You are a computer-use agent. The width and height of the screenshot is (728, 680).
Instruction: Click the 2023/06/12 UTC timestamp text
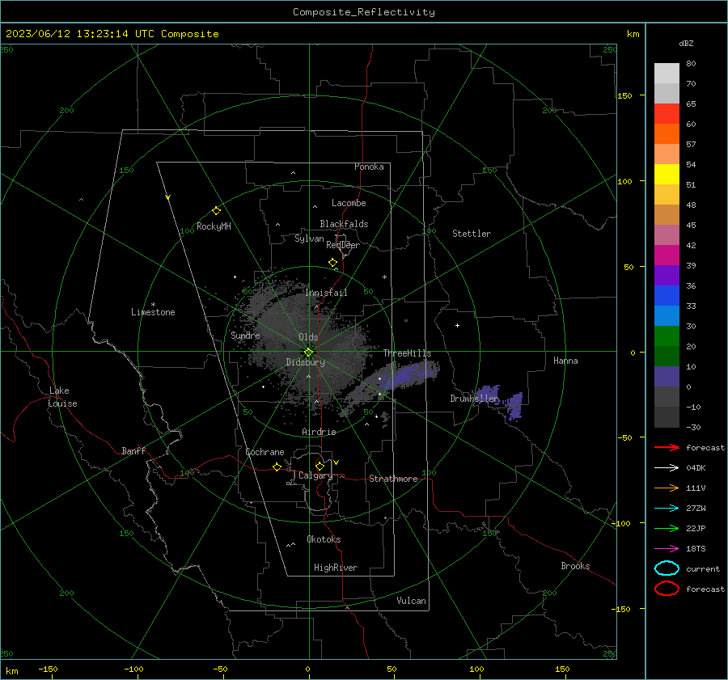tap(112, 34)
